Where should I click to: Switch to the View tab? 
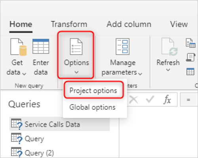pos(179,24)
